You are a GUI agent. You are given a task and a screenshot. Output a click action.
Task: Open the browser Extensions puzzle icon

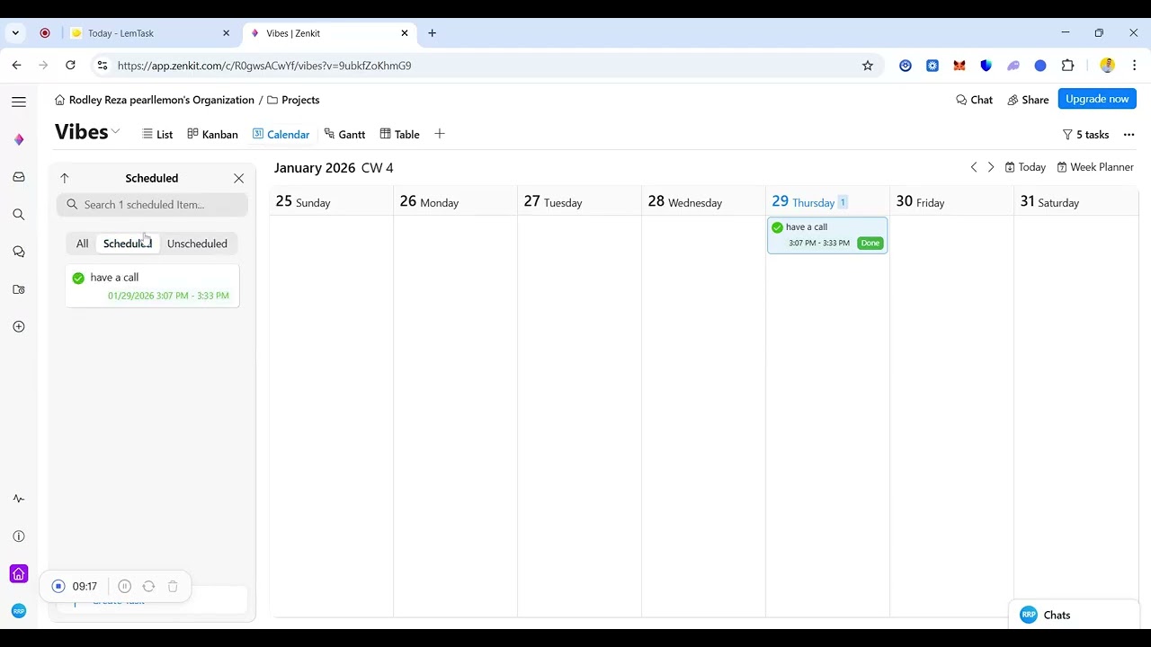1068,66
